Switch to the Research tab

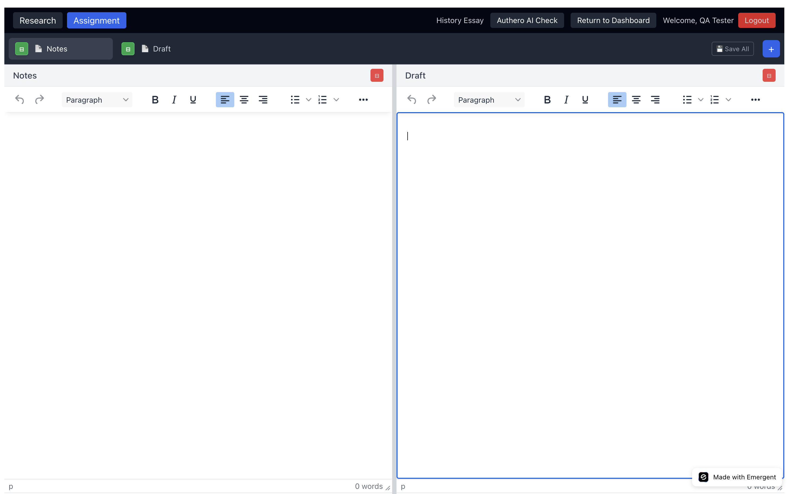pos(37,20)
